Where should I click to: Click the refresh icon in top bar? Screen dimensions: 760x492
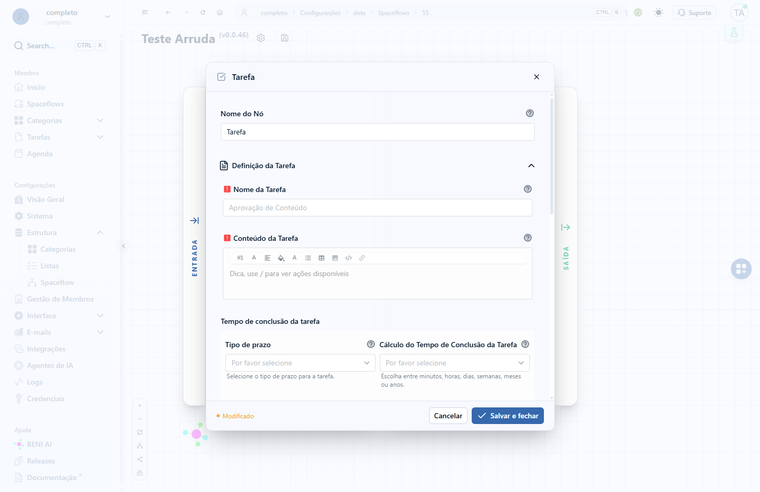(203, 12)
